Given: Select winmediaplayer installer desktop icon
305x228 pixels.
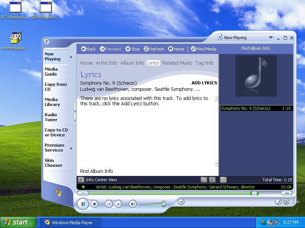Looking at the screenshot, I should (x=15, y=41).
